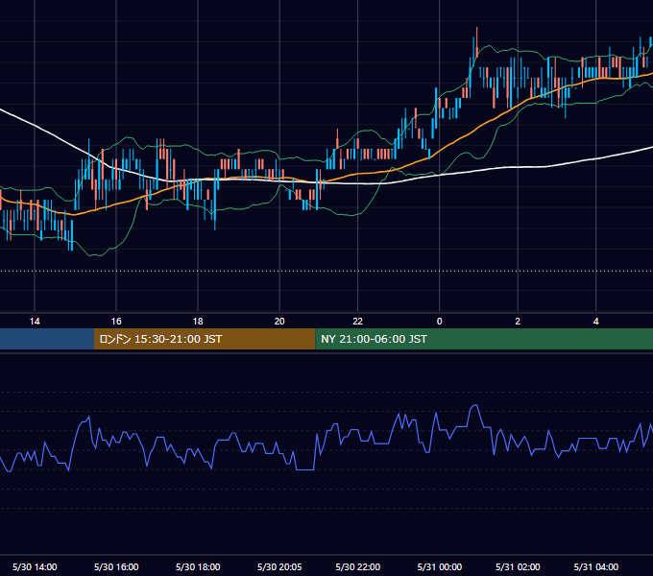The width and height of the screenshot is (653, 576).
Task: Click the 18 hour axis label
Action: pyautogui.click(x=198, y=322)
